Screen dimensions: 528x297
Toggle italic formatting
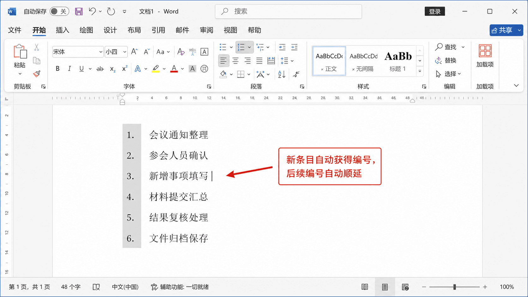69,69
